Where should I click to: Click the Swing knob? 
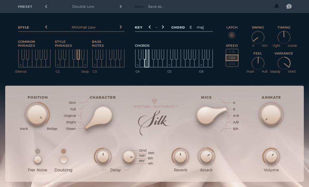[x=258, y=37]
